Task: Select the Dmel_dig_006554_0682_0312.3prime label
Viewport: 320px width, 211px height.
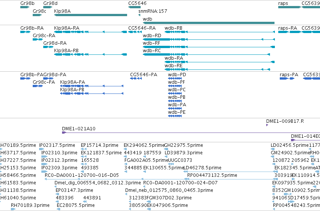Action: pyautogui.click(x=98, y=183)
